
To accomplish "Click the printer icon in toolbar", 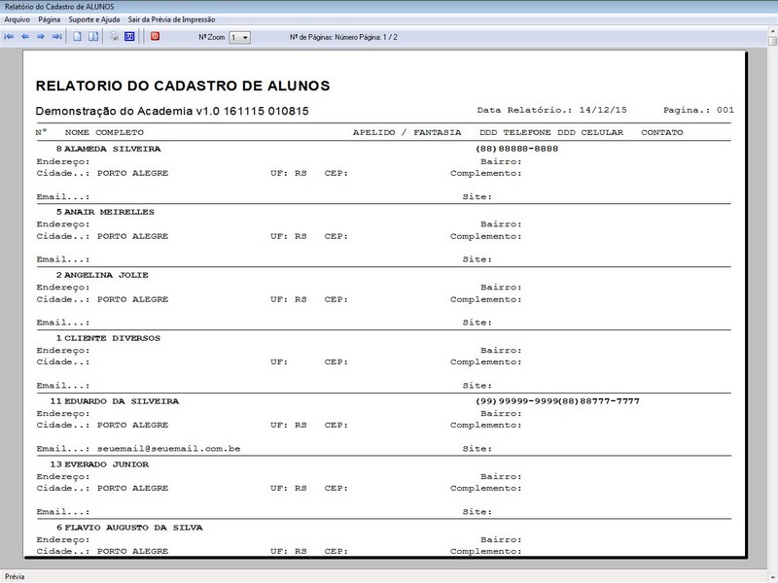I will (114, 37).
